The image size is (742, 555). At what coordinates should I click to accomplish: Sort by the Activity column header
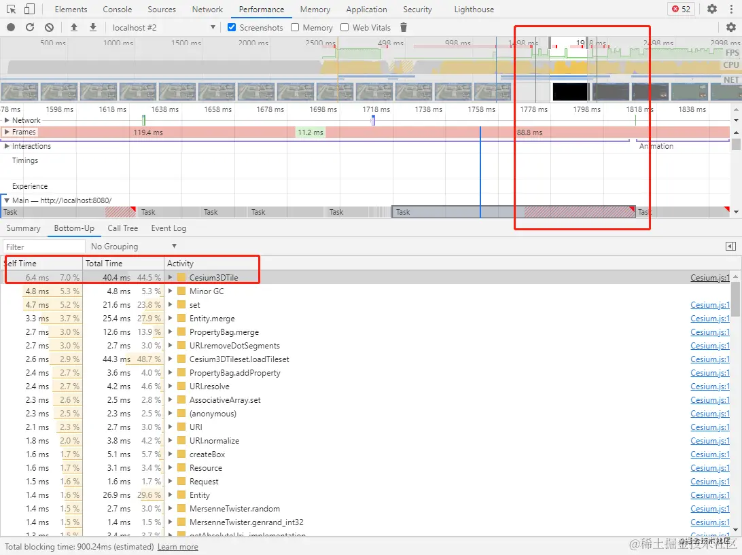[x=447, y=263]
